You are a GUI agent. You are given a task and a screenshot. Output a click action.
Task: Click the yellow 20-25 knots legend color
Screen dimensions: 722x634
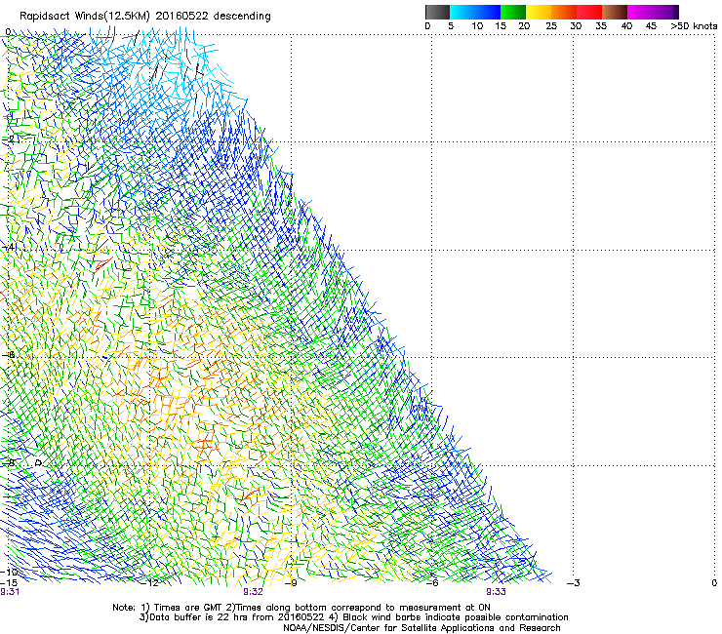pos(539,12)
